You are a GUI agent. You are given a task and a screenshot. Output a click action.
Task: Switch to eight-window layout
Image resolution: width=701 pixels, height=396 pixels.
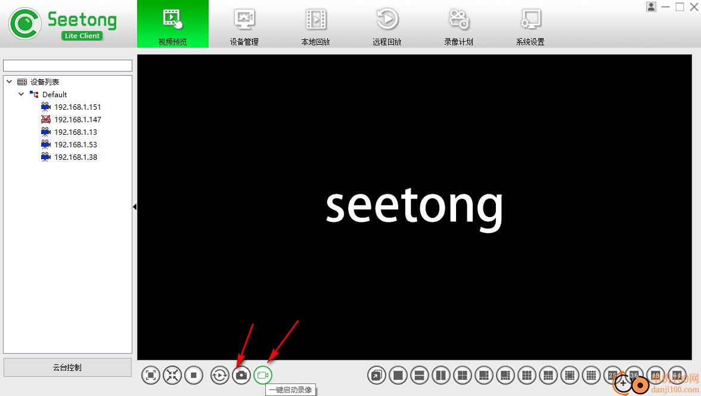[x=505, y=375]
